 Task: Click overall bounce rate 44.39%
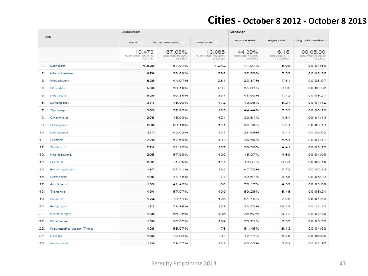pyautogui.click(x=248, y=52)
